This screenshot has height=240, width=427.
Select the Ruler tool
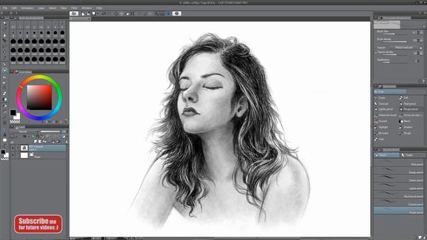point(5,129)
